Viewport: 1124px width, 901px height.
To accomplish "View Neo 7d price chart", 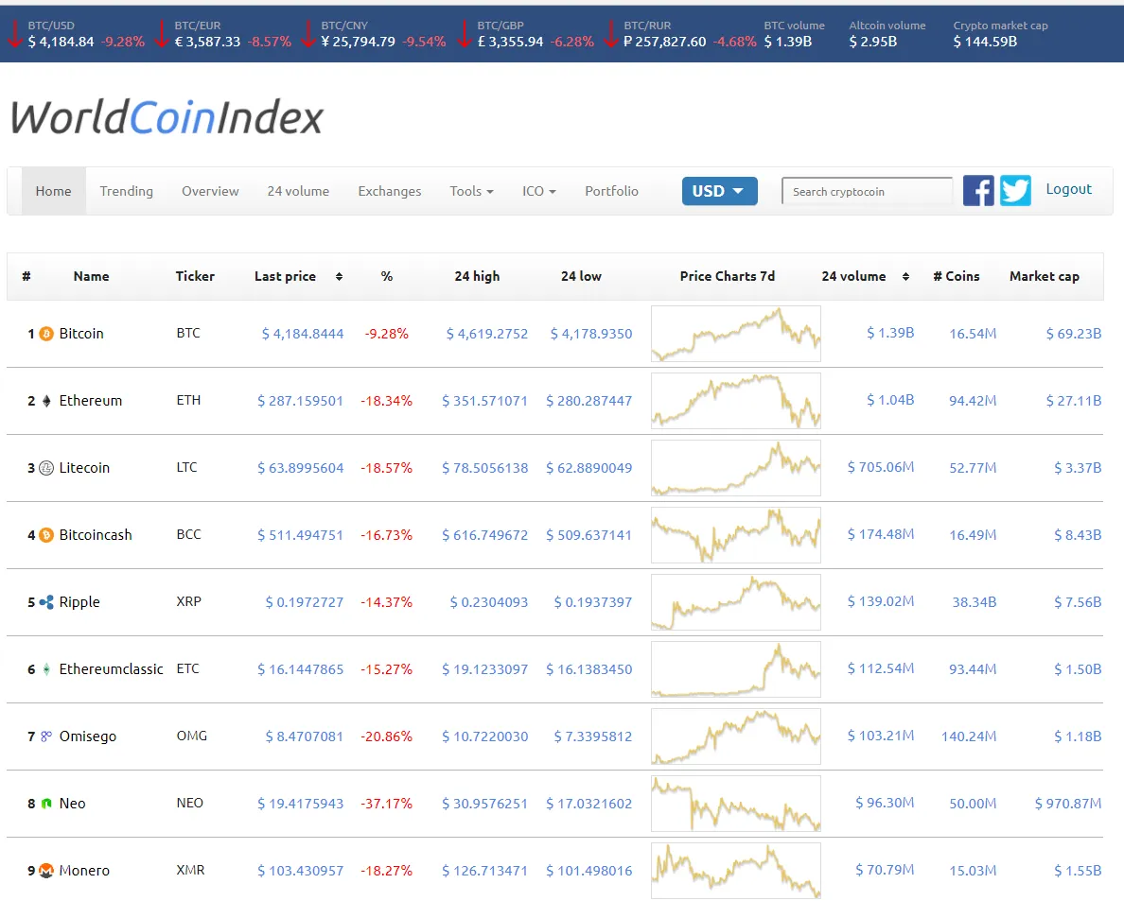I will 735,804.
